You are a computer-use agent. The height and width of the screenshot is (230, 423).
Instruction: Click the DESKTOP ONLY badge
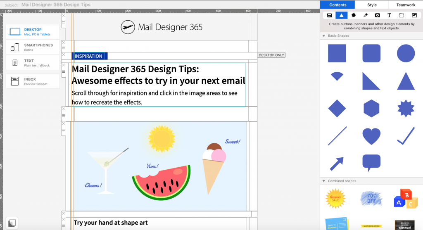(x=271, y=55)
